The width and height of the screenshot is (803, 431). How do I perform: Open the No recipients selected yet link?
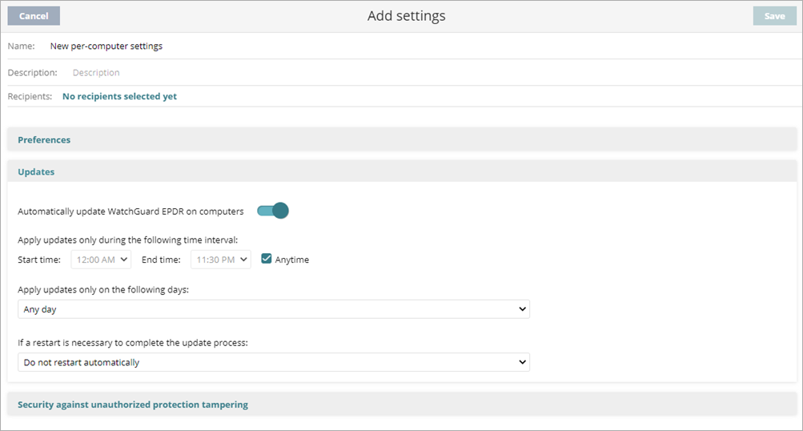coord(119,97)
